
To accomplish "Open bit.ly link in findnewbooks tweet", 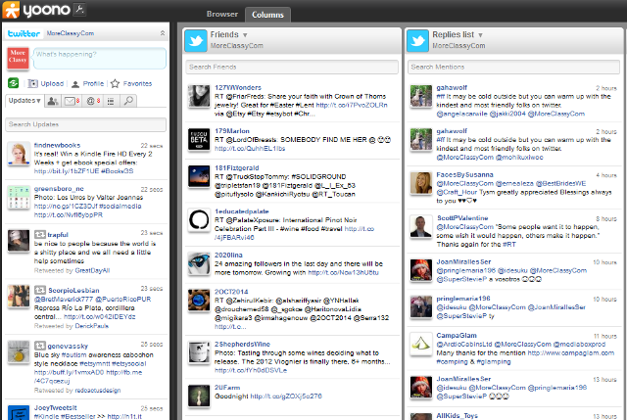I will (67, 171).
